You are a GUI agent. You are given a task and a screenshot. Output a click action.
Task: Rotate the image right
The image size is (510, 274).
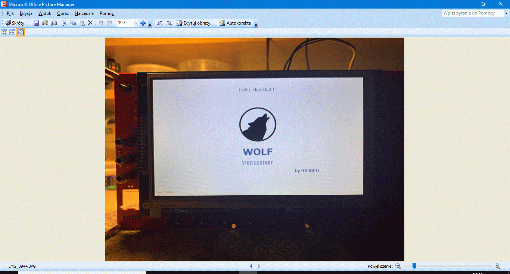[x=169, y=23]
